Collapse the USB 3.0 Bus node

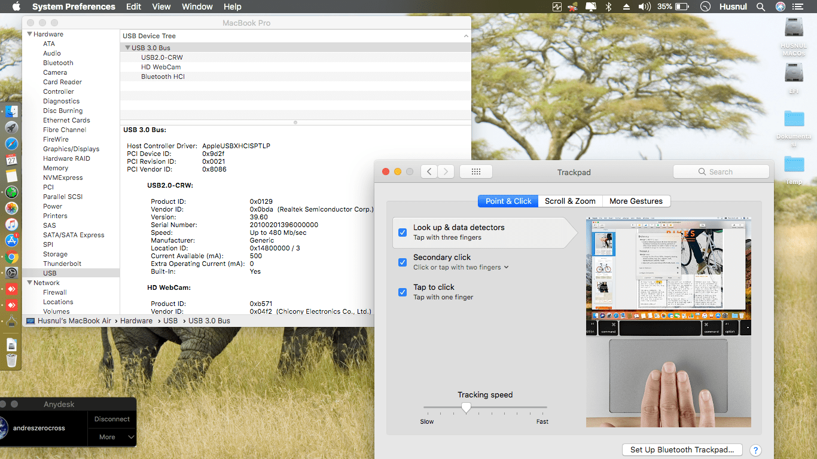(x=127, y=48)
